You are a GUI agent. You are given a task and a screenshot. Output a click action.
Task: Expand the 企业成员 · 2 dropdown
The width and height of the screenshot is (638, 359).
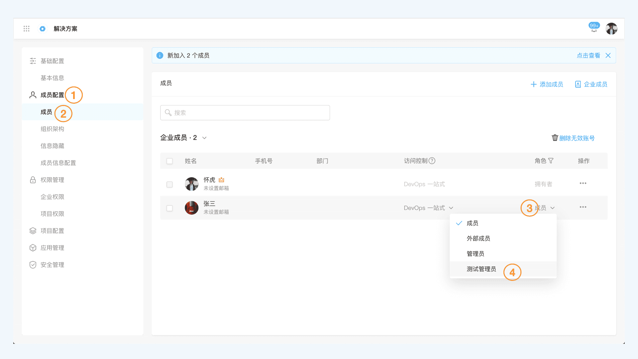click(204, 138)
